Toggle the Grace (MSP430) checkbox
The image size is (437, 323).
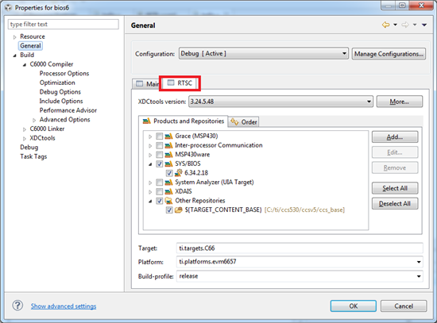click(x=160, y=137)
